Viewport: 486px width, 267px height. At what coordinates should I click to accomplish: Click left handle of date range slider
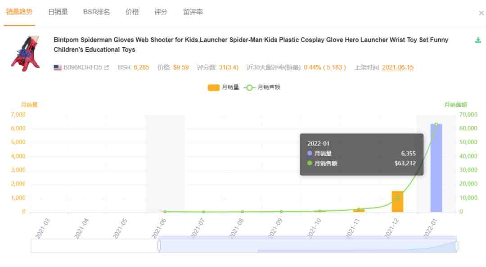tap(159, 246)
